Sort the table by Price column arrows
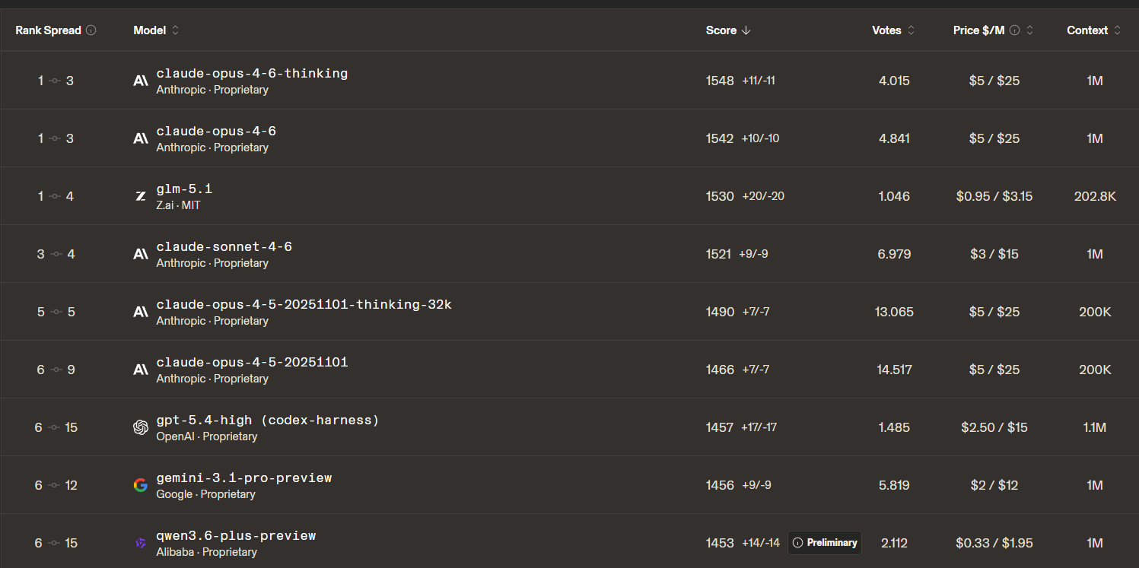 (1030, 30)
